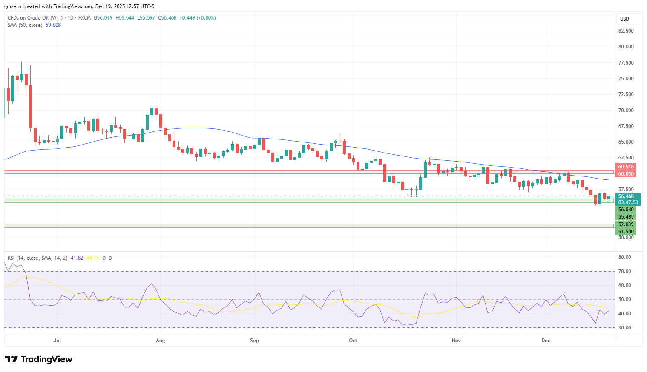Image resolution: width=647 pixels, height=372 pixels.
Task: Click the Nov label on the time axis
Action: pyautogui.click(x=456, y=341)
